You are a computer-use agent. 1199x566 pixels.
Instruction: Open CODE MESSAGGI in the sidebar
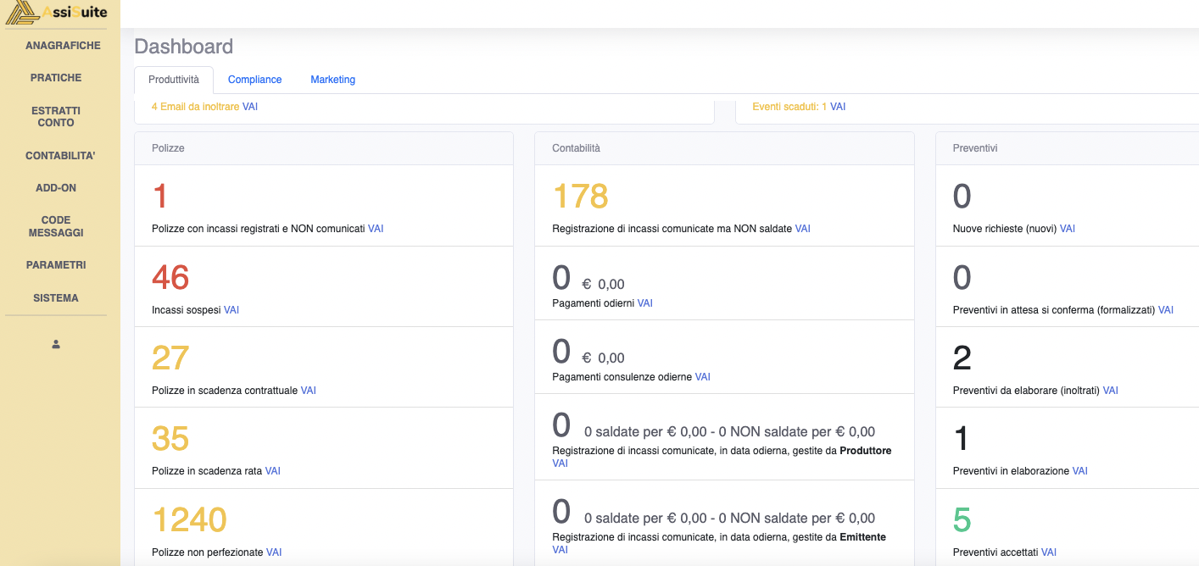pos(56,226)
